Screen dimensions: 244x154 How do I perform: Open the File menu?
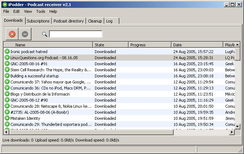pos(6,11)
